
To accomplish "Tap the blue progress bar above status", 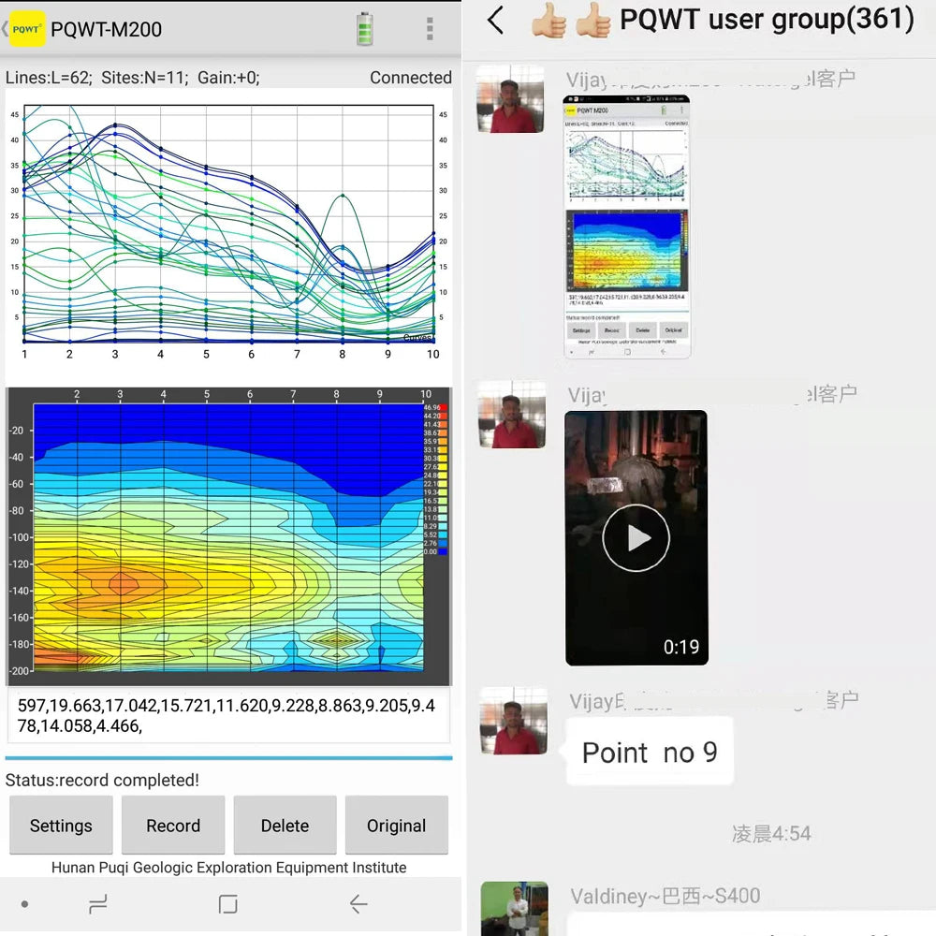I will (228, 758).
